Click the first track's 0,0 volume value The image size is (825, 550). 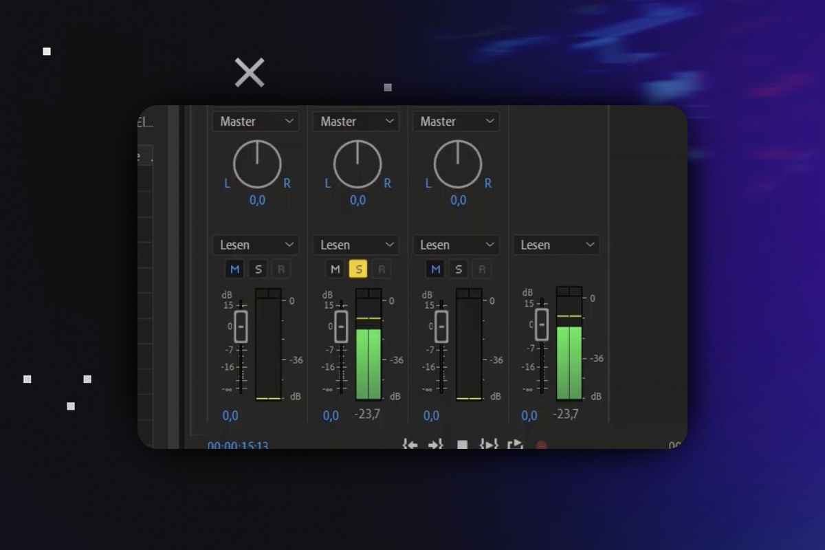click(x=230, y=416)
